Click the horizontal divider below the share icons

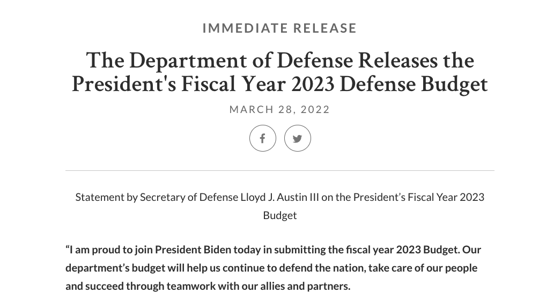(279, 171)
